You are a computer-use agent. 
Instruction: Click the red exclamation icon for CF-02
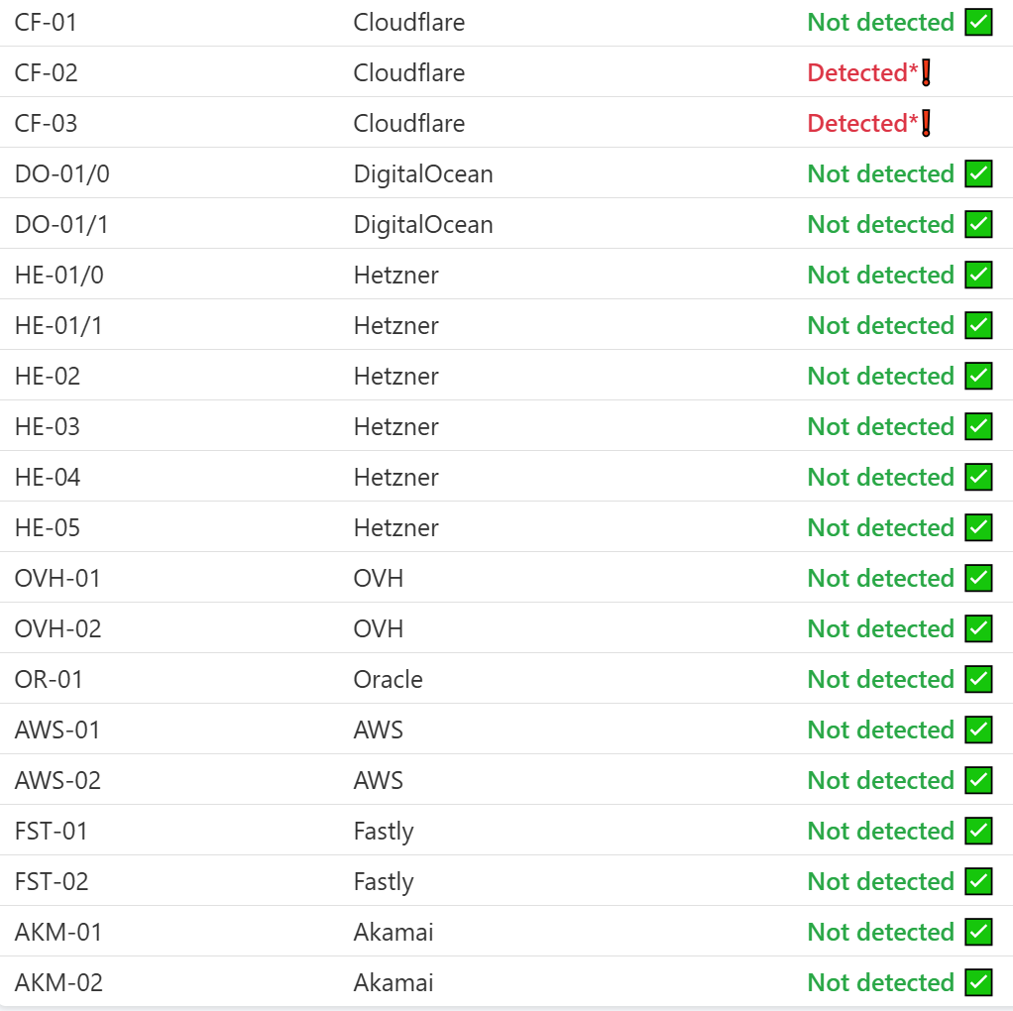click(926, 73)
